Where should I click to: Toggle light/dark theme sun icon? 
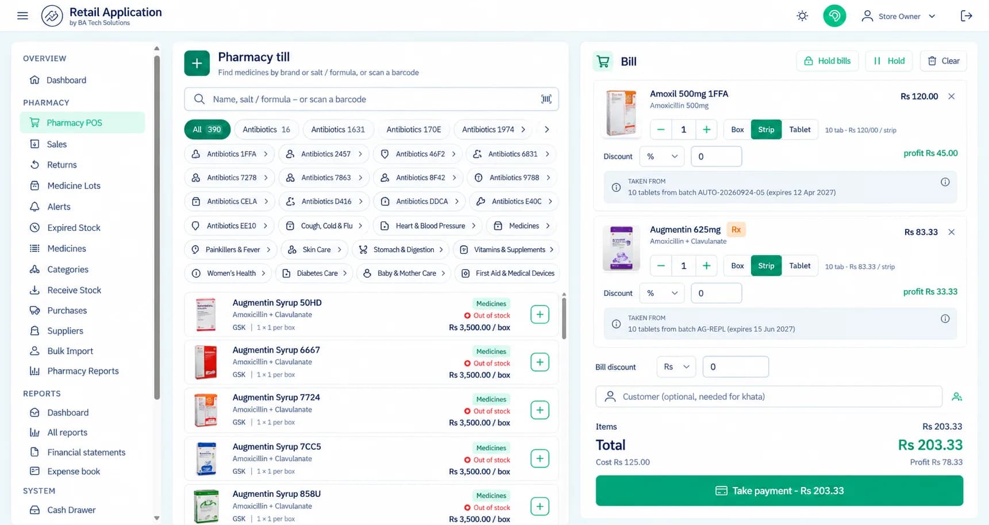tap(802, 16)
